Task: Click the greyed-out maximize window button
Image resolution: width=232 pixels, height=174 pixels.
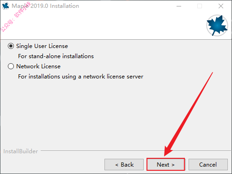Action: click(200, 6)
